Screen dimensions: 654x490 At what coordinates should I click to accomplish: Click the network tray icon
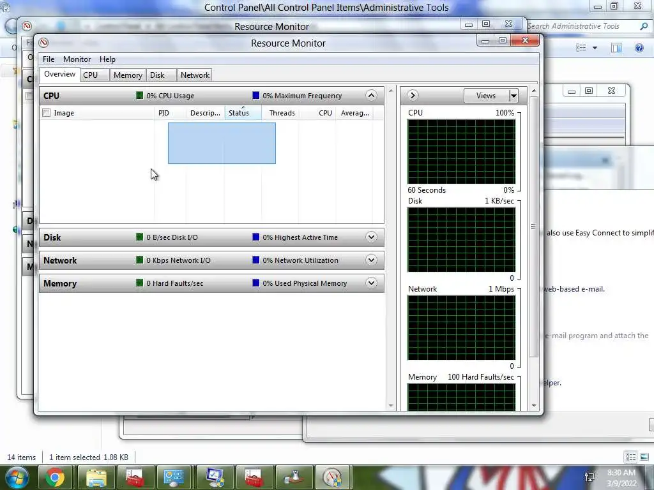(x=589, y=477)
